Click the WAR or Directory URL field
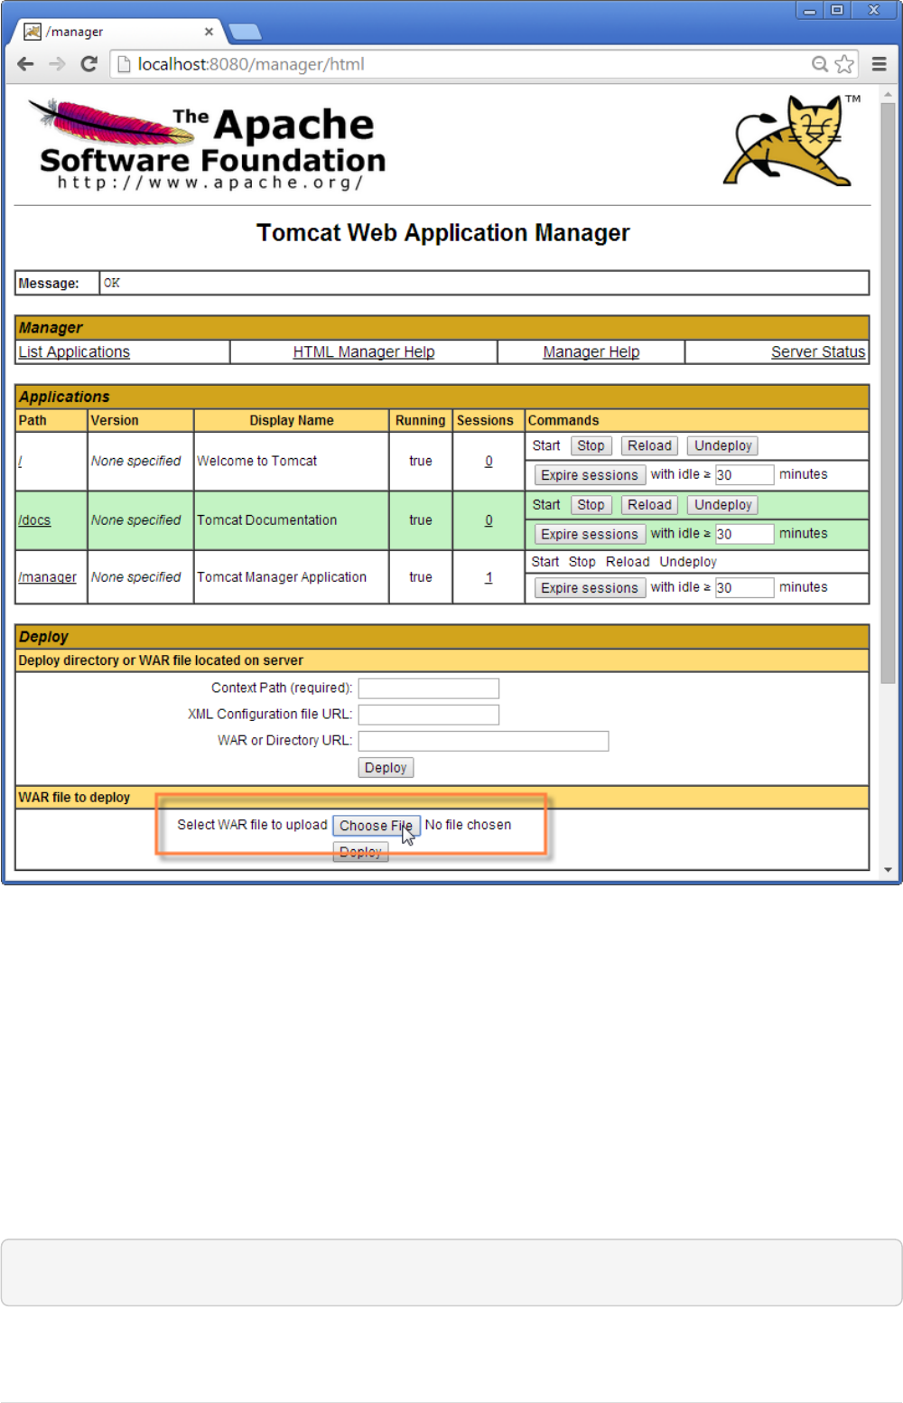This screenshot has width=903, height=1403. 483,741
